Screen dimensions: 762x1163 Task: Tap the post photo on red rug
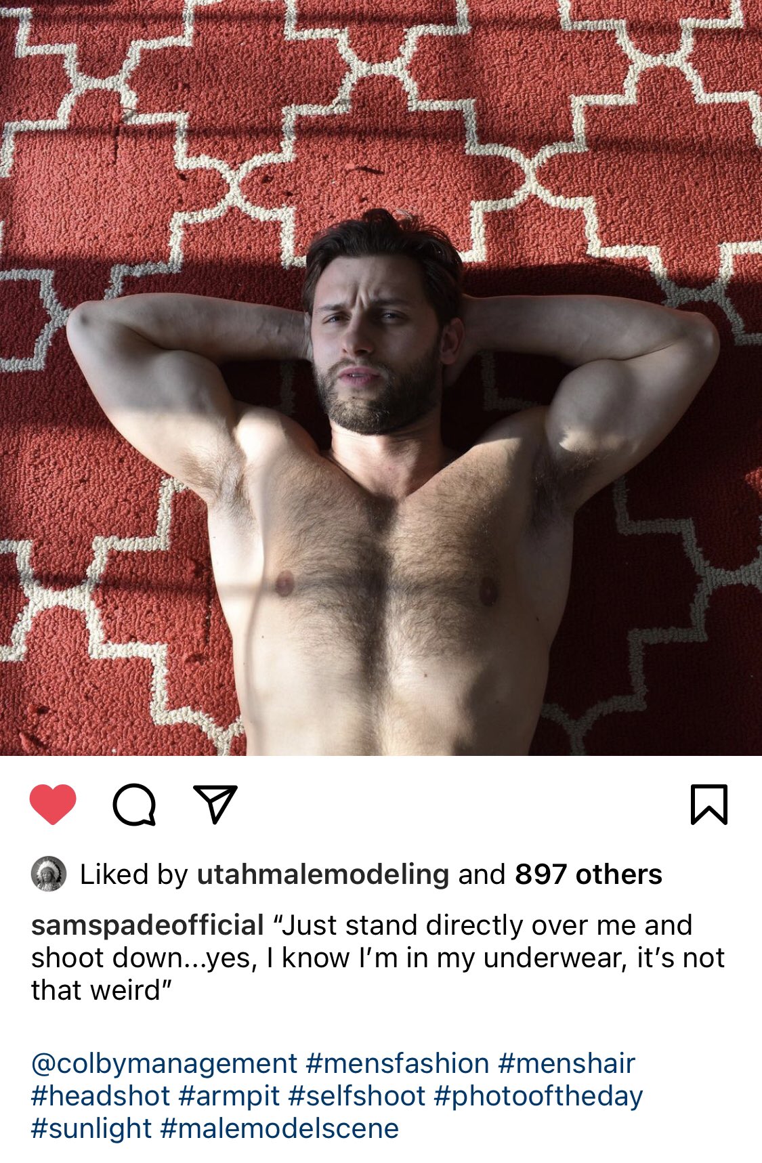[x=381, y=377]
